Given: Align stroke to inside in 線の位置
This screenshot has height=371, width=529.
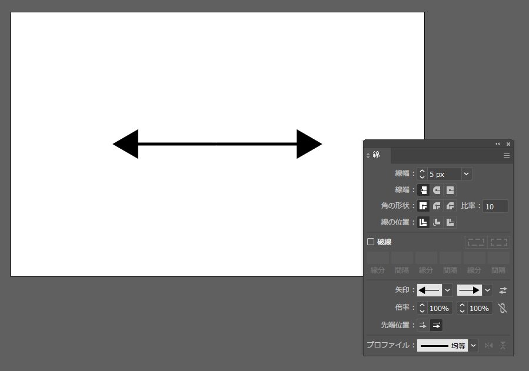Looking at the screenshot, I should [x=437, y=222].
